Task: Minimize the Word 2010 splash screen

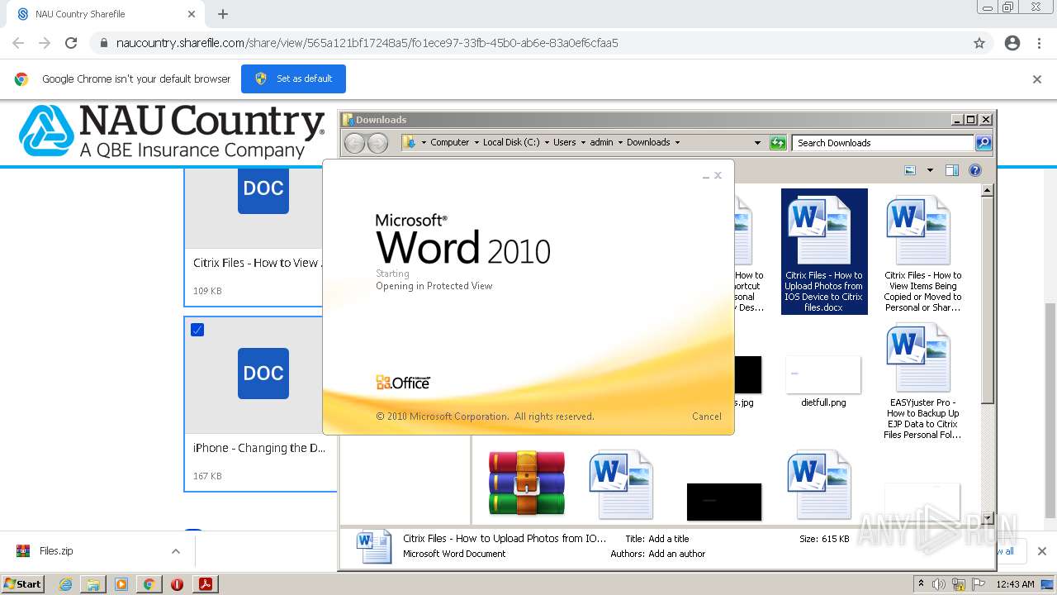Action: (x=706, y=176)
